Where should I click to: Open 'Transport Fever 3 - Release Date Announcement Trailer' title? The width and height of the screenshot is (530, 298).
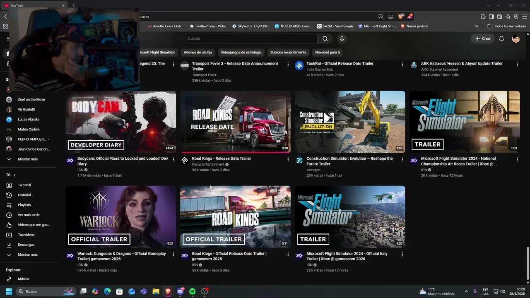tap(235, 66)
